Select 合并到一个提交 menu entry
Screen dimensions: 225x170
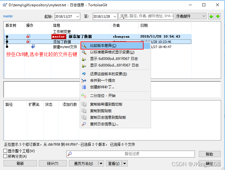click(115, 81)
